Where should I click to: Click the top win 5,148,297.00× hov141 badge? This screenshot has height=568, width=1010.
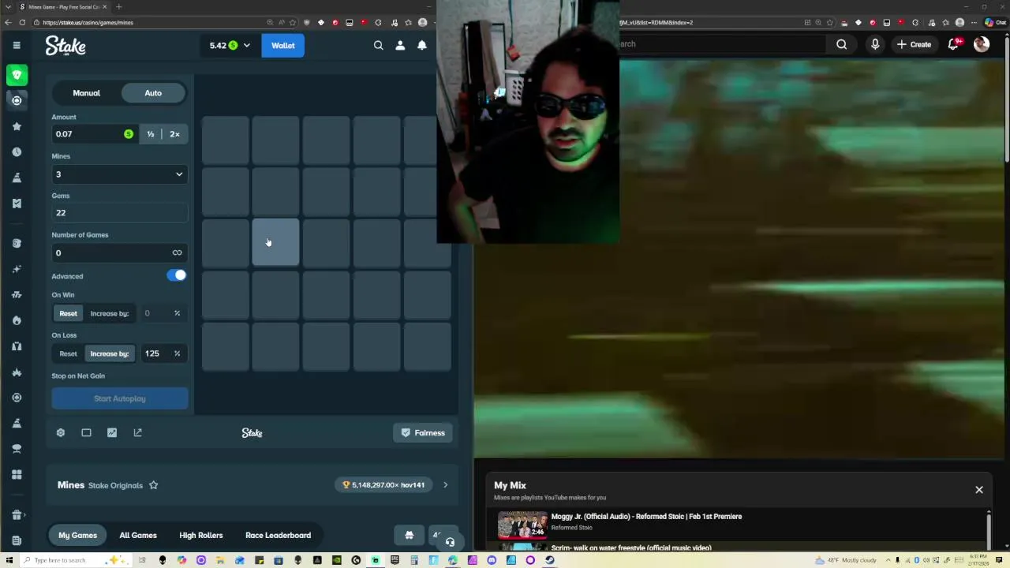coord(383,485)
